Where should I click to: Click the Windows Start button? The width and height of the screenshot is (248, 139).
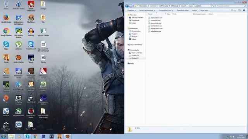click(x=3, y=136)
